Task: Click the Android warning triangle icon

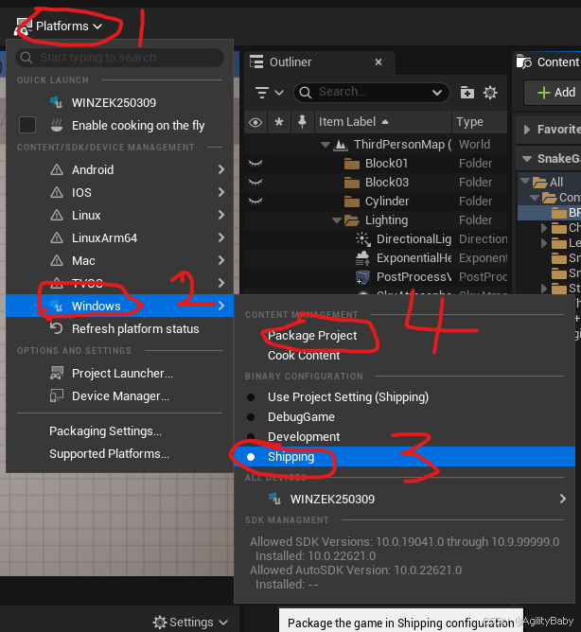Action: [57, 169]
